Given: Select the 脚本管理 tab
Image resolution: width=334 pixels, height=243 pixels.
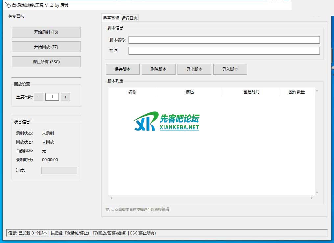Looking at the screenshot, I should tap(111, 18).
